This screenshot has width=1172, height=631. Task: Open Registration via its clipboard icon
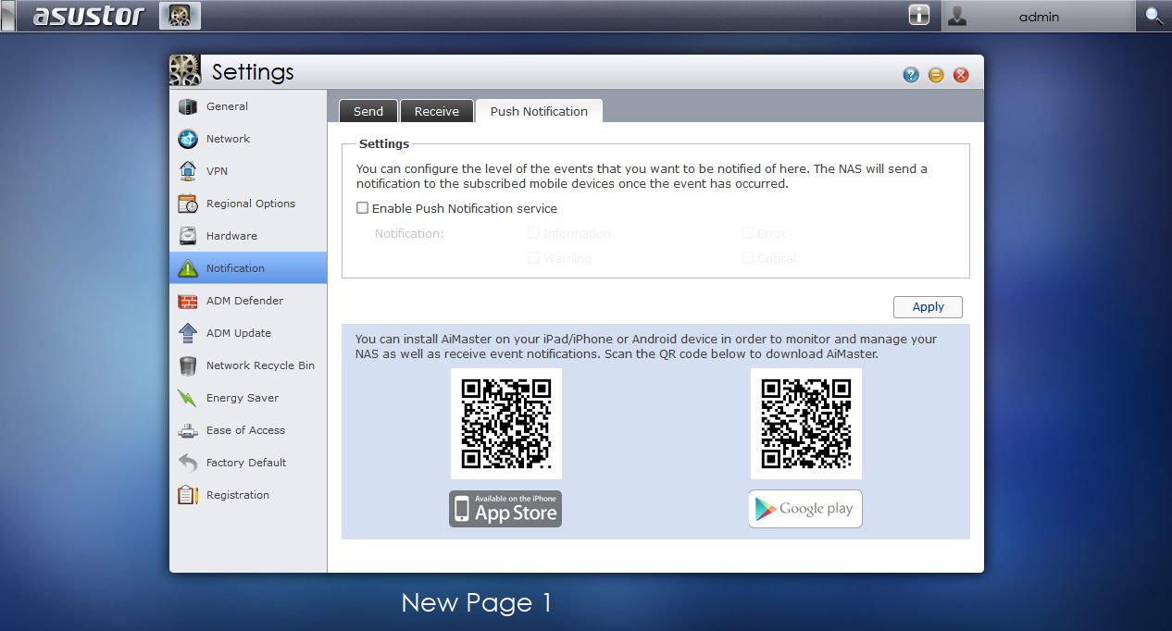click(x=188, y=495)
